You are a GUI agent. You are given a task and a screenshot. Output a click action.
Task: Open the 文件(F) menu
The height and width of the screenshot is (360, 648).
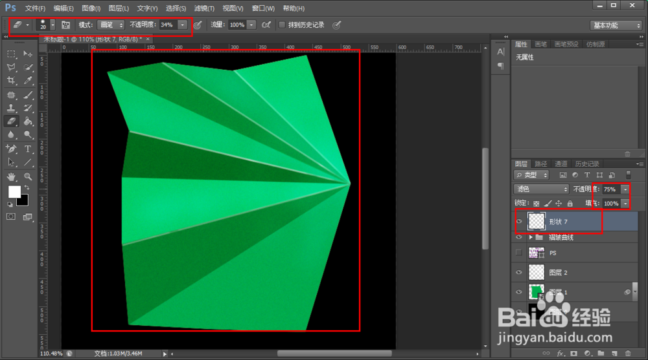[x=35, y=8]
